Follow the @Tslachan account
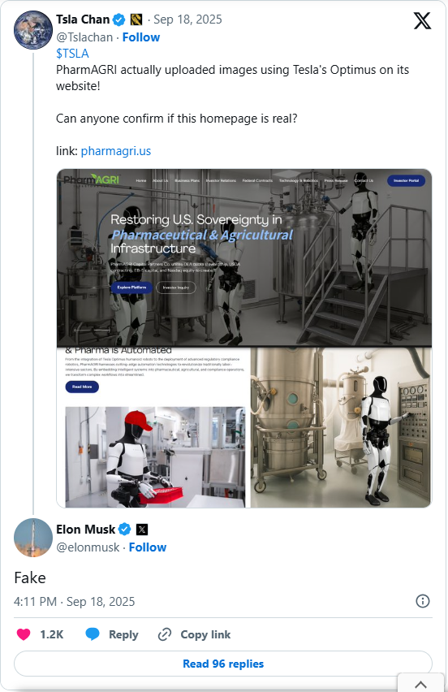This screenshot has height=692, width=448. click(141, 37)
